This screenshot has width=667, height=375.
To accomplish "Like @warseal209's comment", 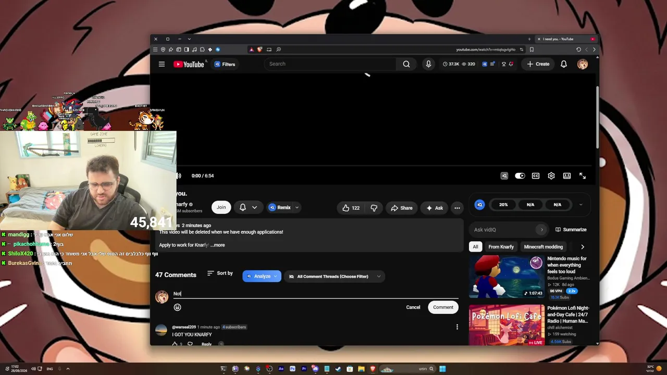I will [175, 344].
